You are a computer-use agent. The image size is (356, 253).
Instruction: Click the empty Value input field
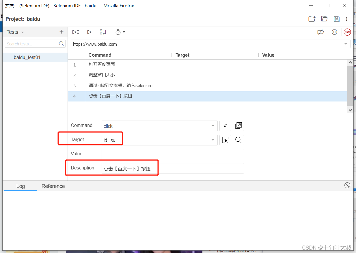click(x=173, y=154)
